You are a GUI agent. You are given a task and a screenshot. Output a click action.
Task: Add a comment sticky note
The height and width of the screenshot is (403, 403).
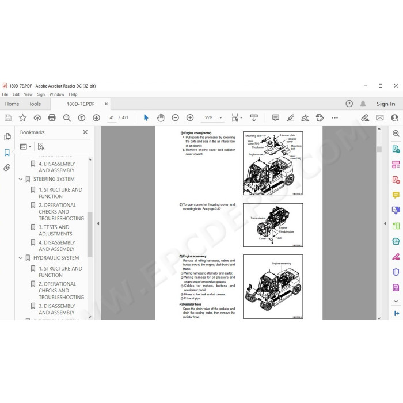point(276,117)
